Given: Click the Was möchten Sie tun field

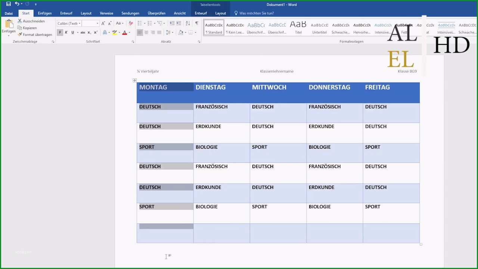Looking at the screenshot, I should click(257, 13).
